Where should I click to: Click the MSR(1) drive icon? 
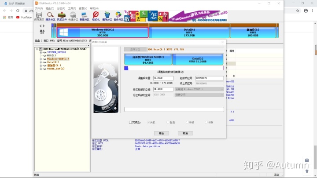(44, 55)
